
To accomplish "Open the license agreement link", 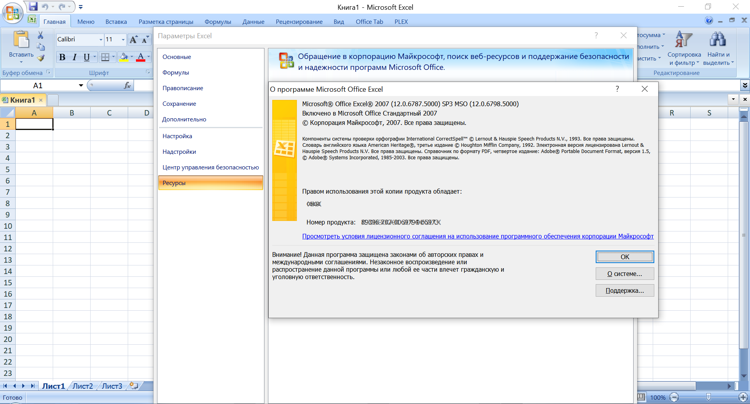I will pos(478,236).
